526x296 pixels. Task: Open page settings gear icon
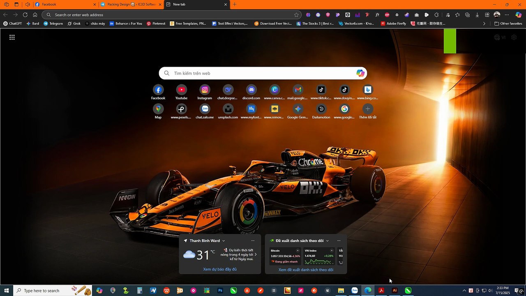[x=514, y=37]
